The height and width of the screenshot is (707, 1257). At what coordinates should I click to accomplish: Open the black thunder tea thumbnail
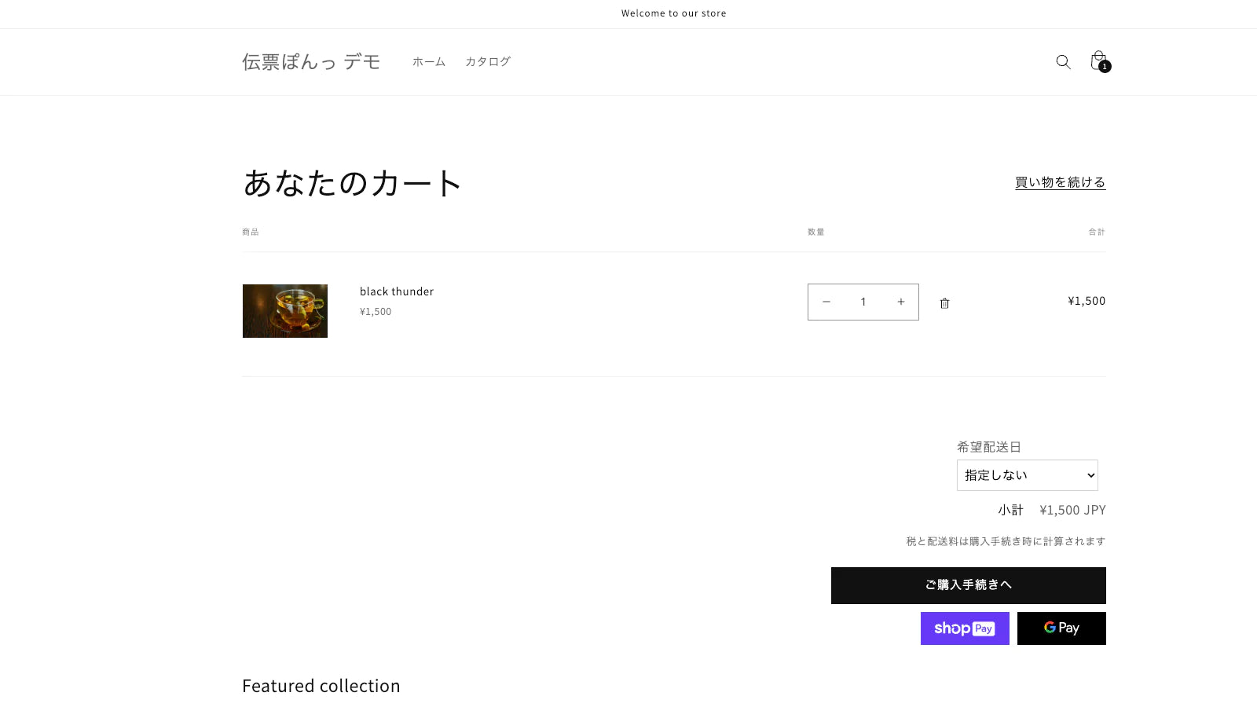pos(285,311)
